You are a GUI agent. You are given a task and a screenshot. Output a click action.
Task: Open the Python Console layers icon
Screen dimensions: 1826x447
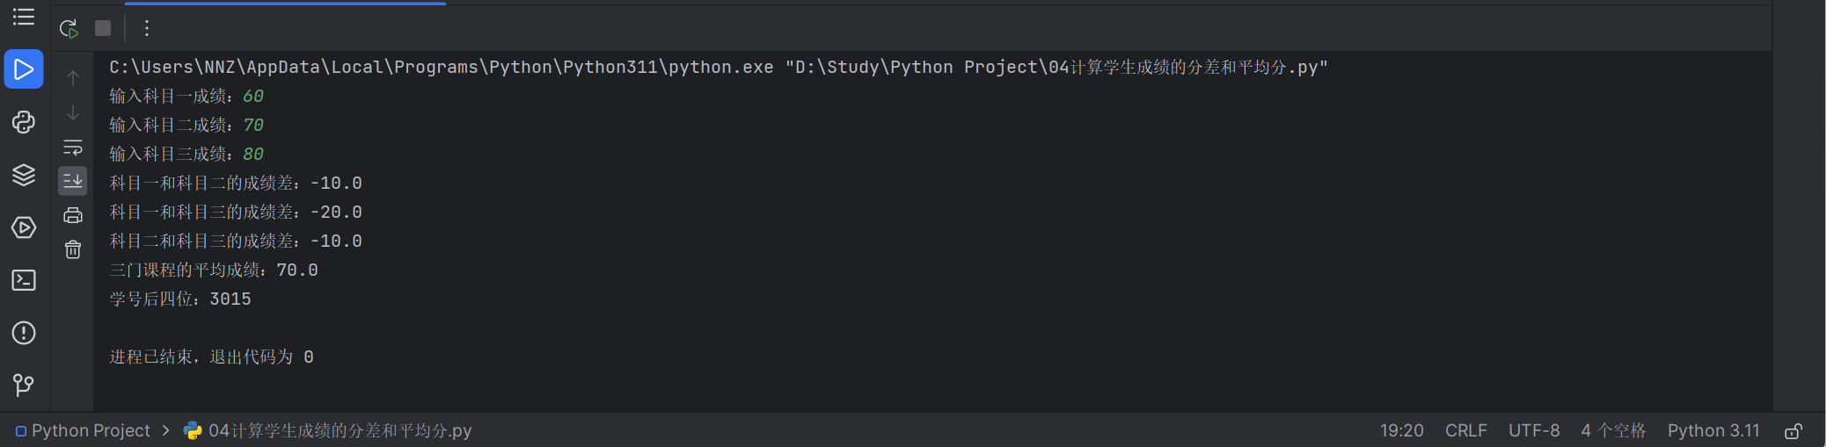point(24,175)
